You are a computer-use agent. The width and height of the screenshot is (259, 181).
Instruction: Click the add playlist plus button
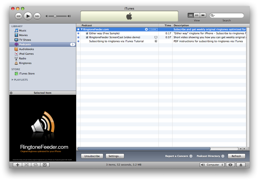[17, 165]
